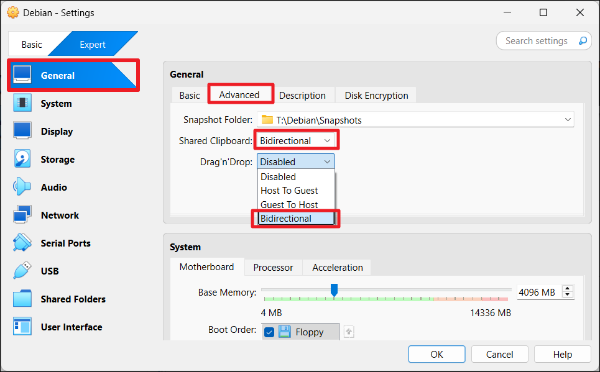Switch to Basic settings mode
600x372 pixels.
[x=32, y=44]
